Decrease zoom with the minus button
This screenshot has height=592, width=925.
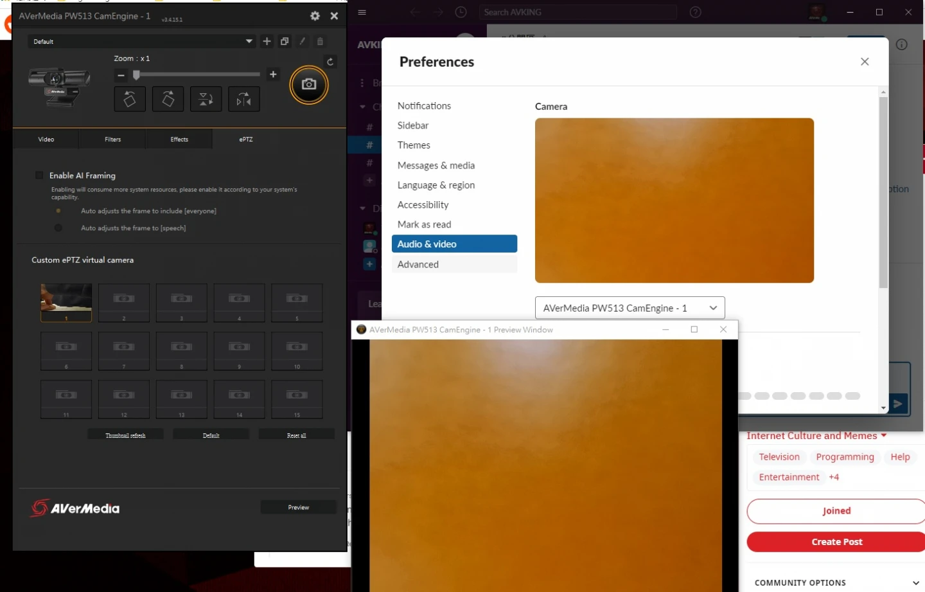(x=121, y=75)
